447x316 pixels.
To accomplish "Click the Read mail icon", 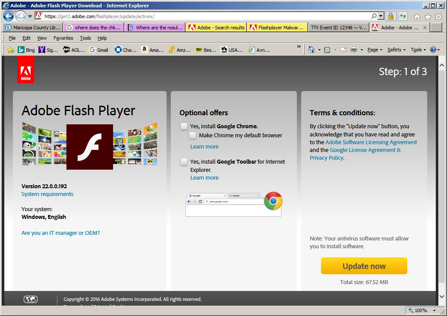I will click(x=343, y=50).
